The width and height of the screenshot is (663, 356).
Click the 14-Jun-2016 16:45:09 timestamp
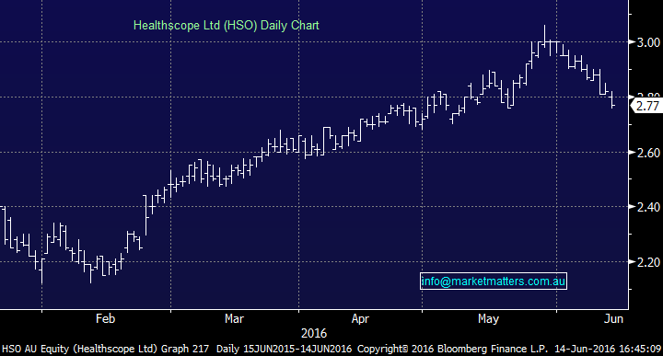(x=608, y=349)
